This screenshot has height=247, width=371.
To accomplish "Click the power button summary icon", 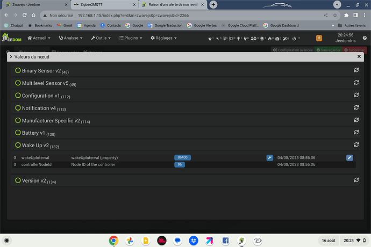I will (x=294, y=38).
